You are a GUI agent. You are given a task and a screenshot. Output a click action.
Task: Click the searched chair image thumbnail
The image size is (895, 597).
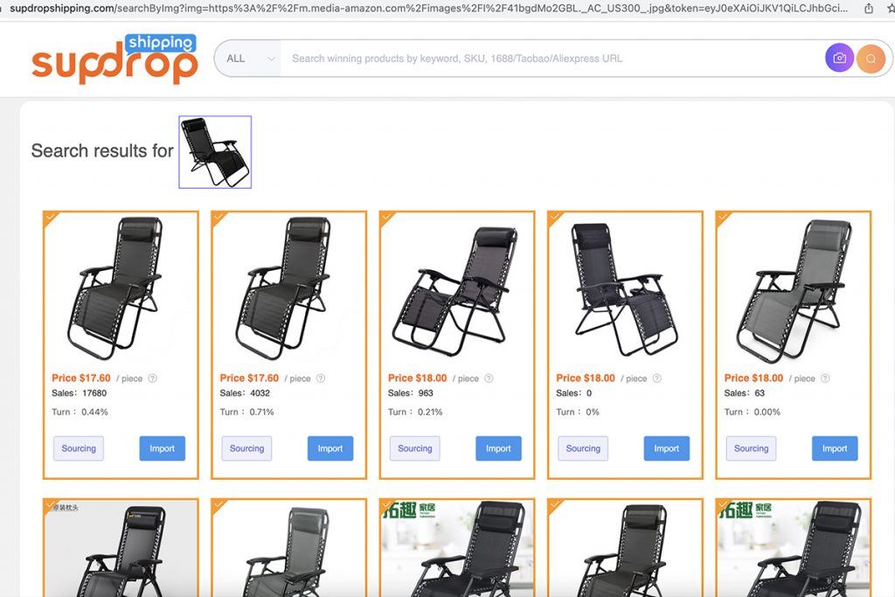click(215, 152)
